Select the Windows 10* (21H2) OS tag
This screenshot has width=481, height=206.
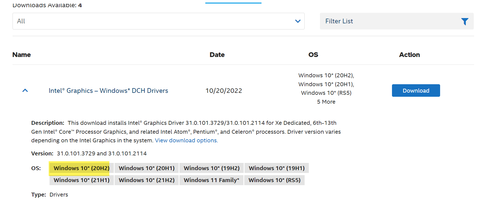[147, 180]
